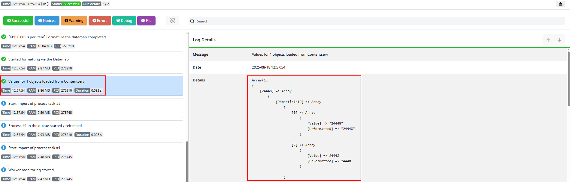Screen dimensions: 572x182
Task: Open Start import of process task #1 entry
Action: tap(92, 152)
